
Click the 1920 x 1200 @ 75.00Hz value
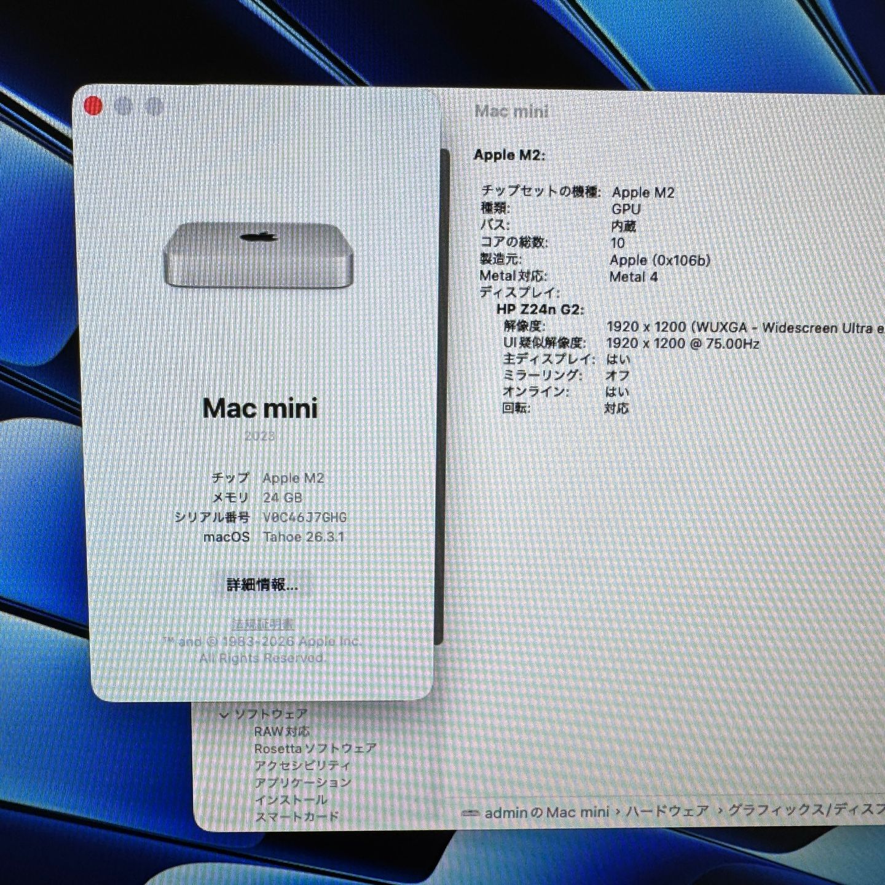683,344
